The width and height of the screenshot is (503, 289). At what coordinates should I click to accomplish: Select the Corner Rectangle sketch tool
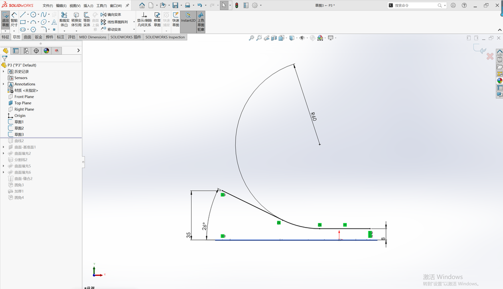(x=23, y=22)
